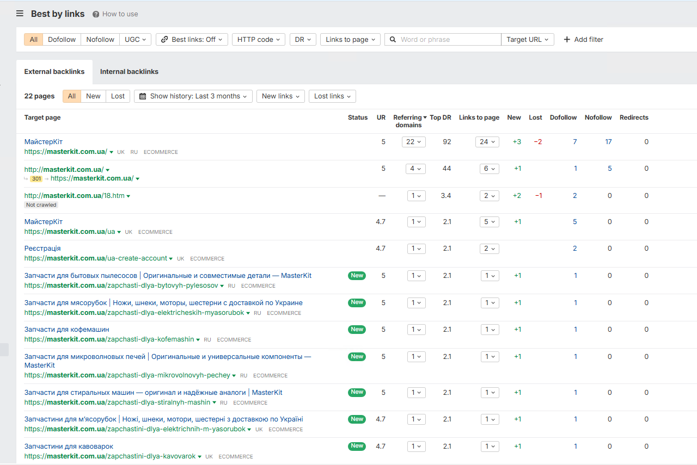
Task: Select the Nofollow link type filter
Action: [x=100, y=40]
